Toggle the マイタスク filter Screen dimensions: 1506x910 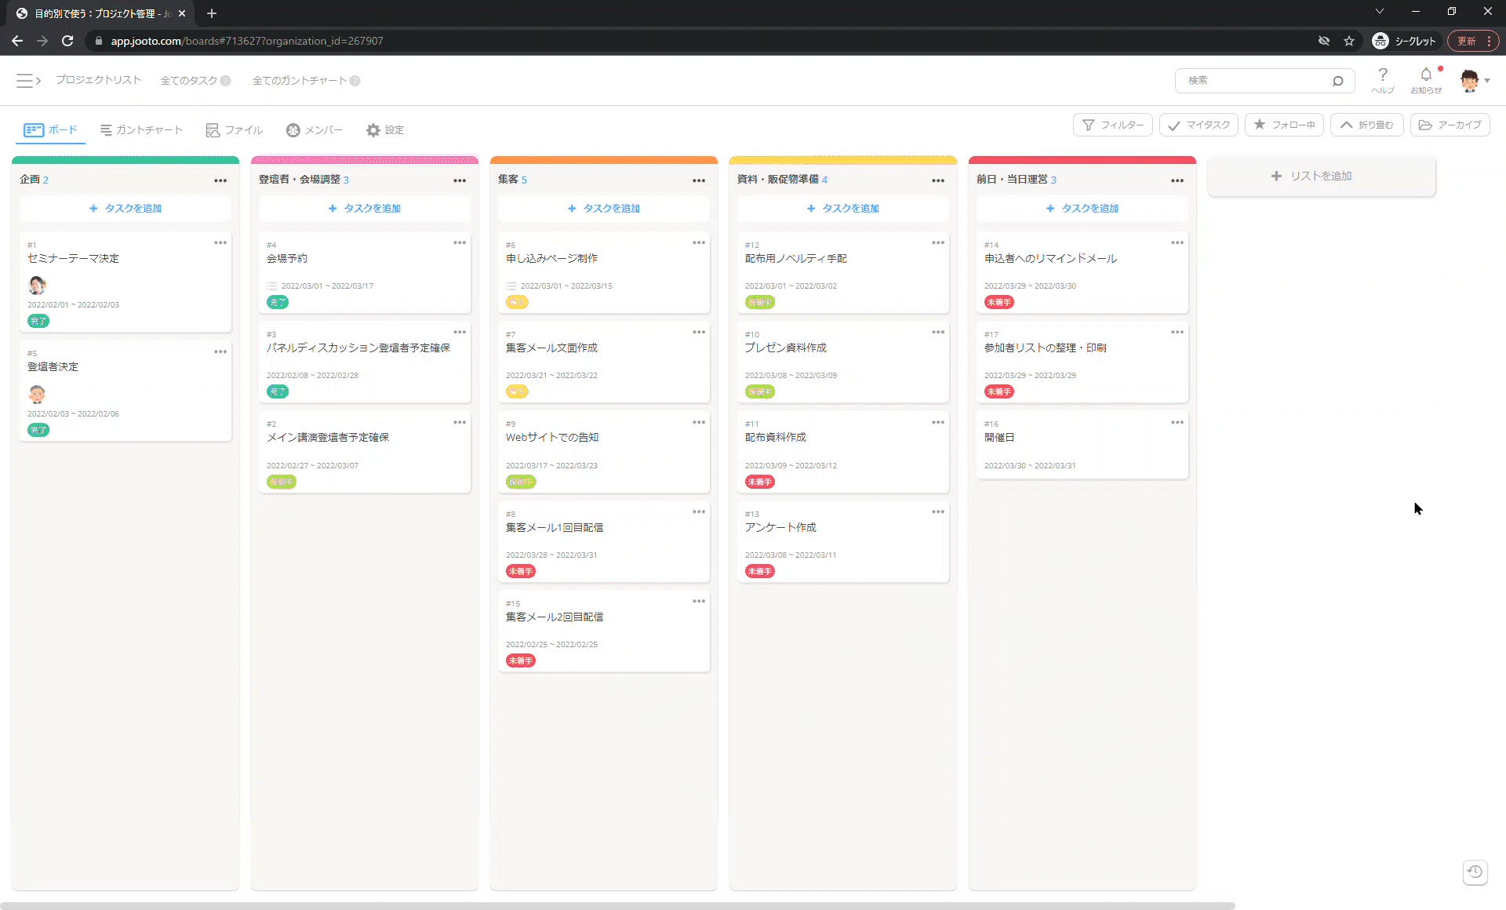pos(1199,125)
